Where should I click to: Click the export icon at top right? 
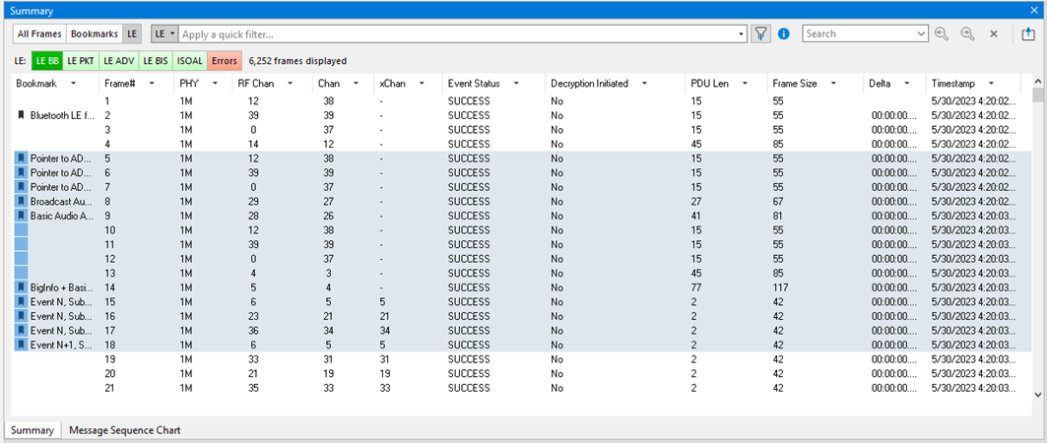point(1028,33)
